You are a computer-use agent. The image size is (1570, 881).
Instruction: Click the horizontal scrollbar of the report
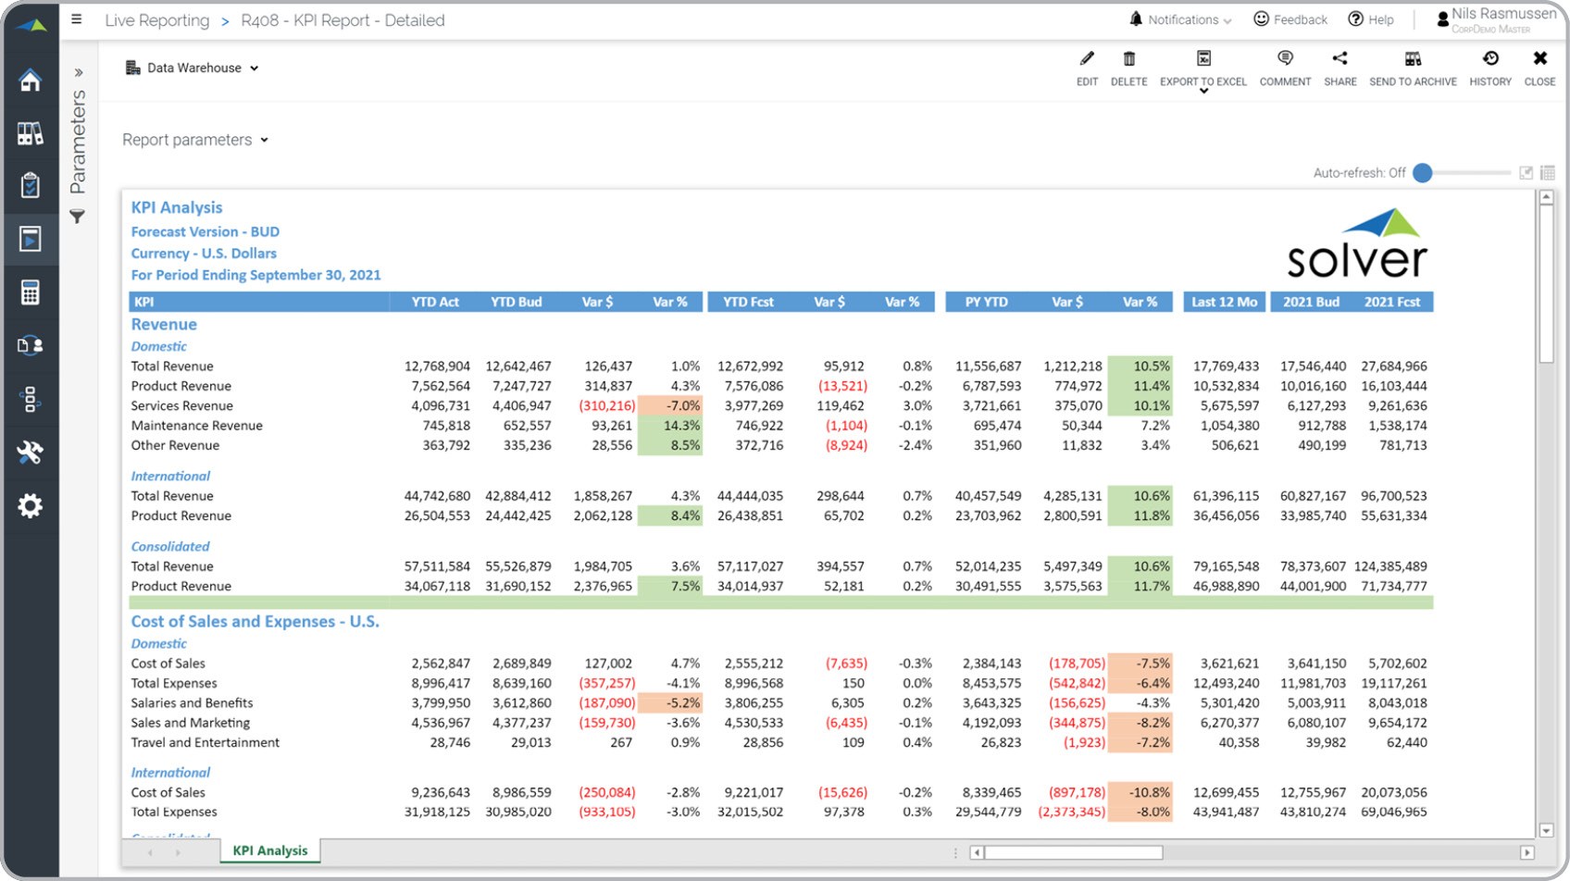point(1074,852)
